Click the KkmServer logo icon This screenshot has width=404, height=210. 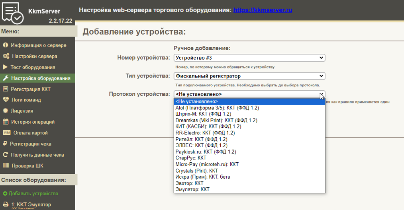pos(13,13)
